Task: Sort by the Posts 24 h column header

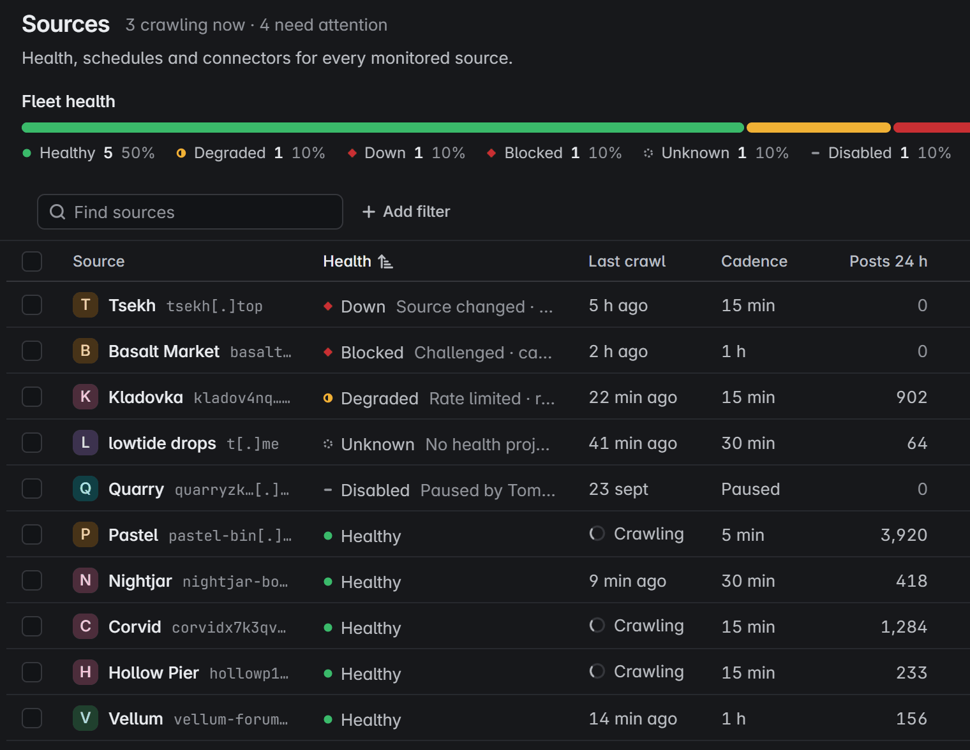Action: click(x=888, y=261)
